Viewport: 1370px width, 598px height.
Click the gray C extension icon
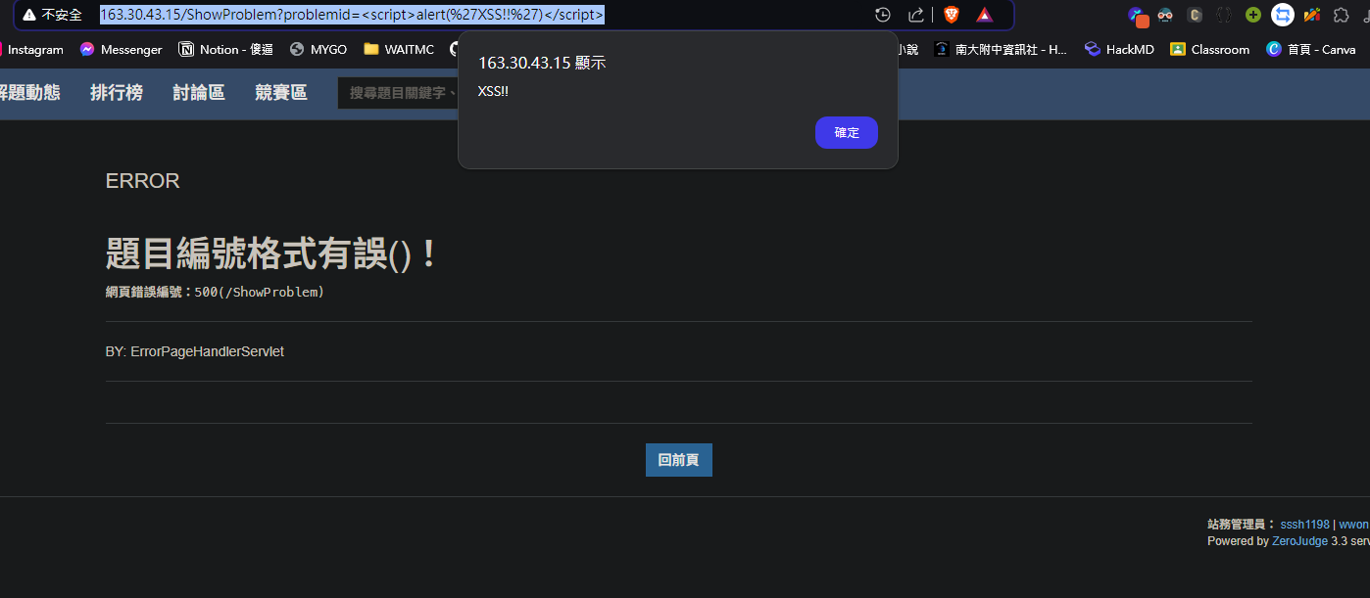(1195, 15)
